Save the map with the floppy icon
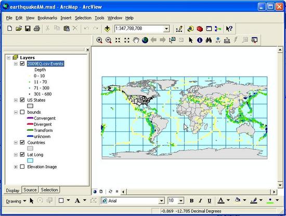The image size is (286, 216). click(28, 29)
